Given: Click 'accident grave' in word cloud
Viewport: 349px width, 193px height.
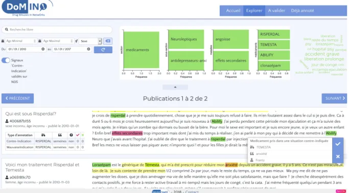Looking at the screenshot, I should 322,54.
